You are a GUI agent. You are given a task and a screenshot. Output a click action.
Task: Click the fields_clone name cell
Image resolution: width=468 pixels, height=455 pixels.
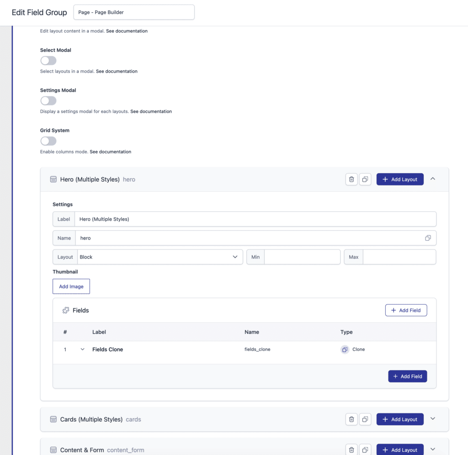click(x=257, y=349)
